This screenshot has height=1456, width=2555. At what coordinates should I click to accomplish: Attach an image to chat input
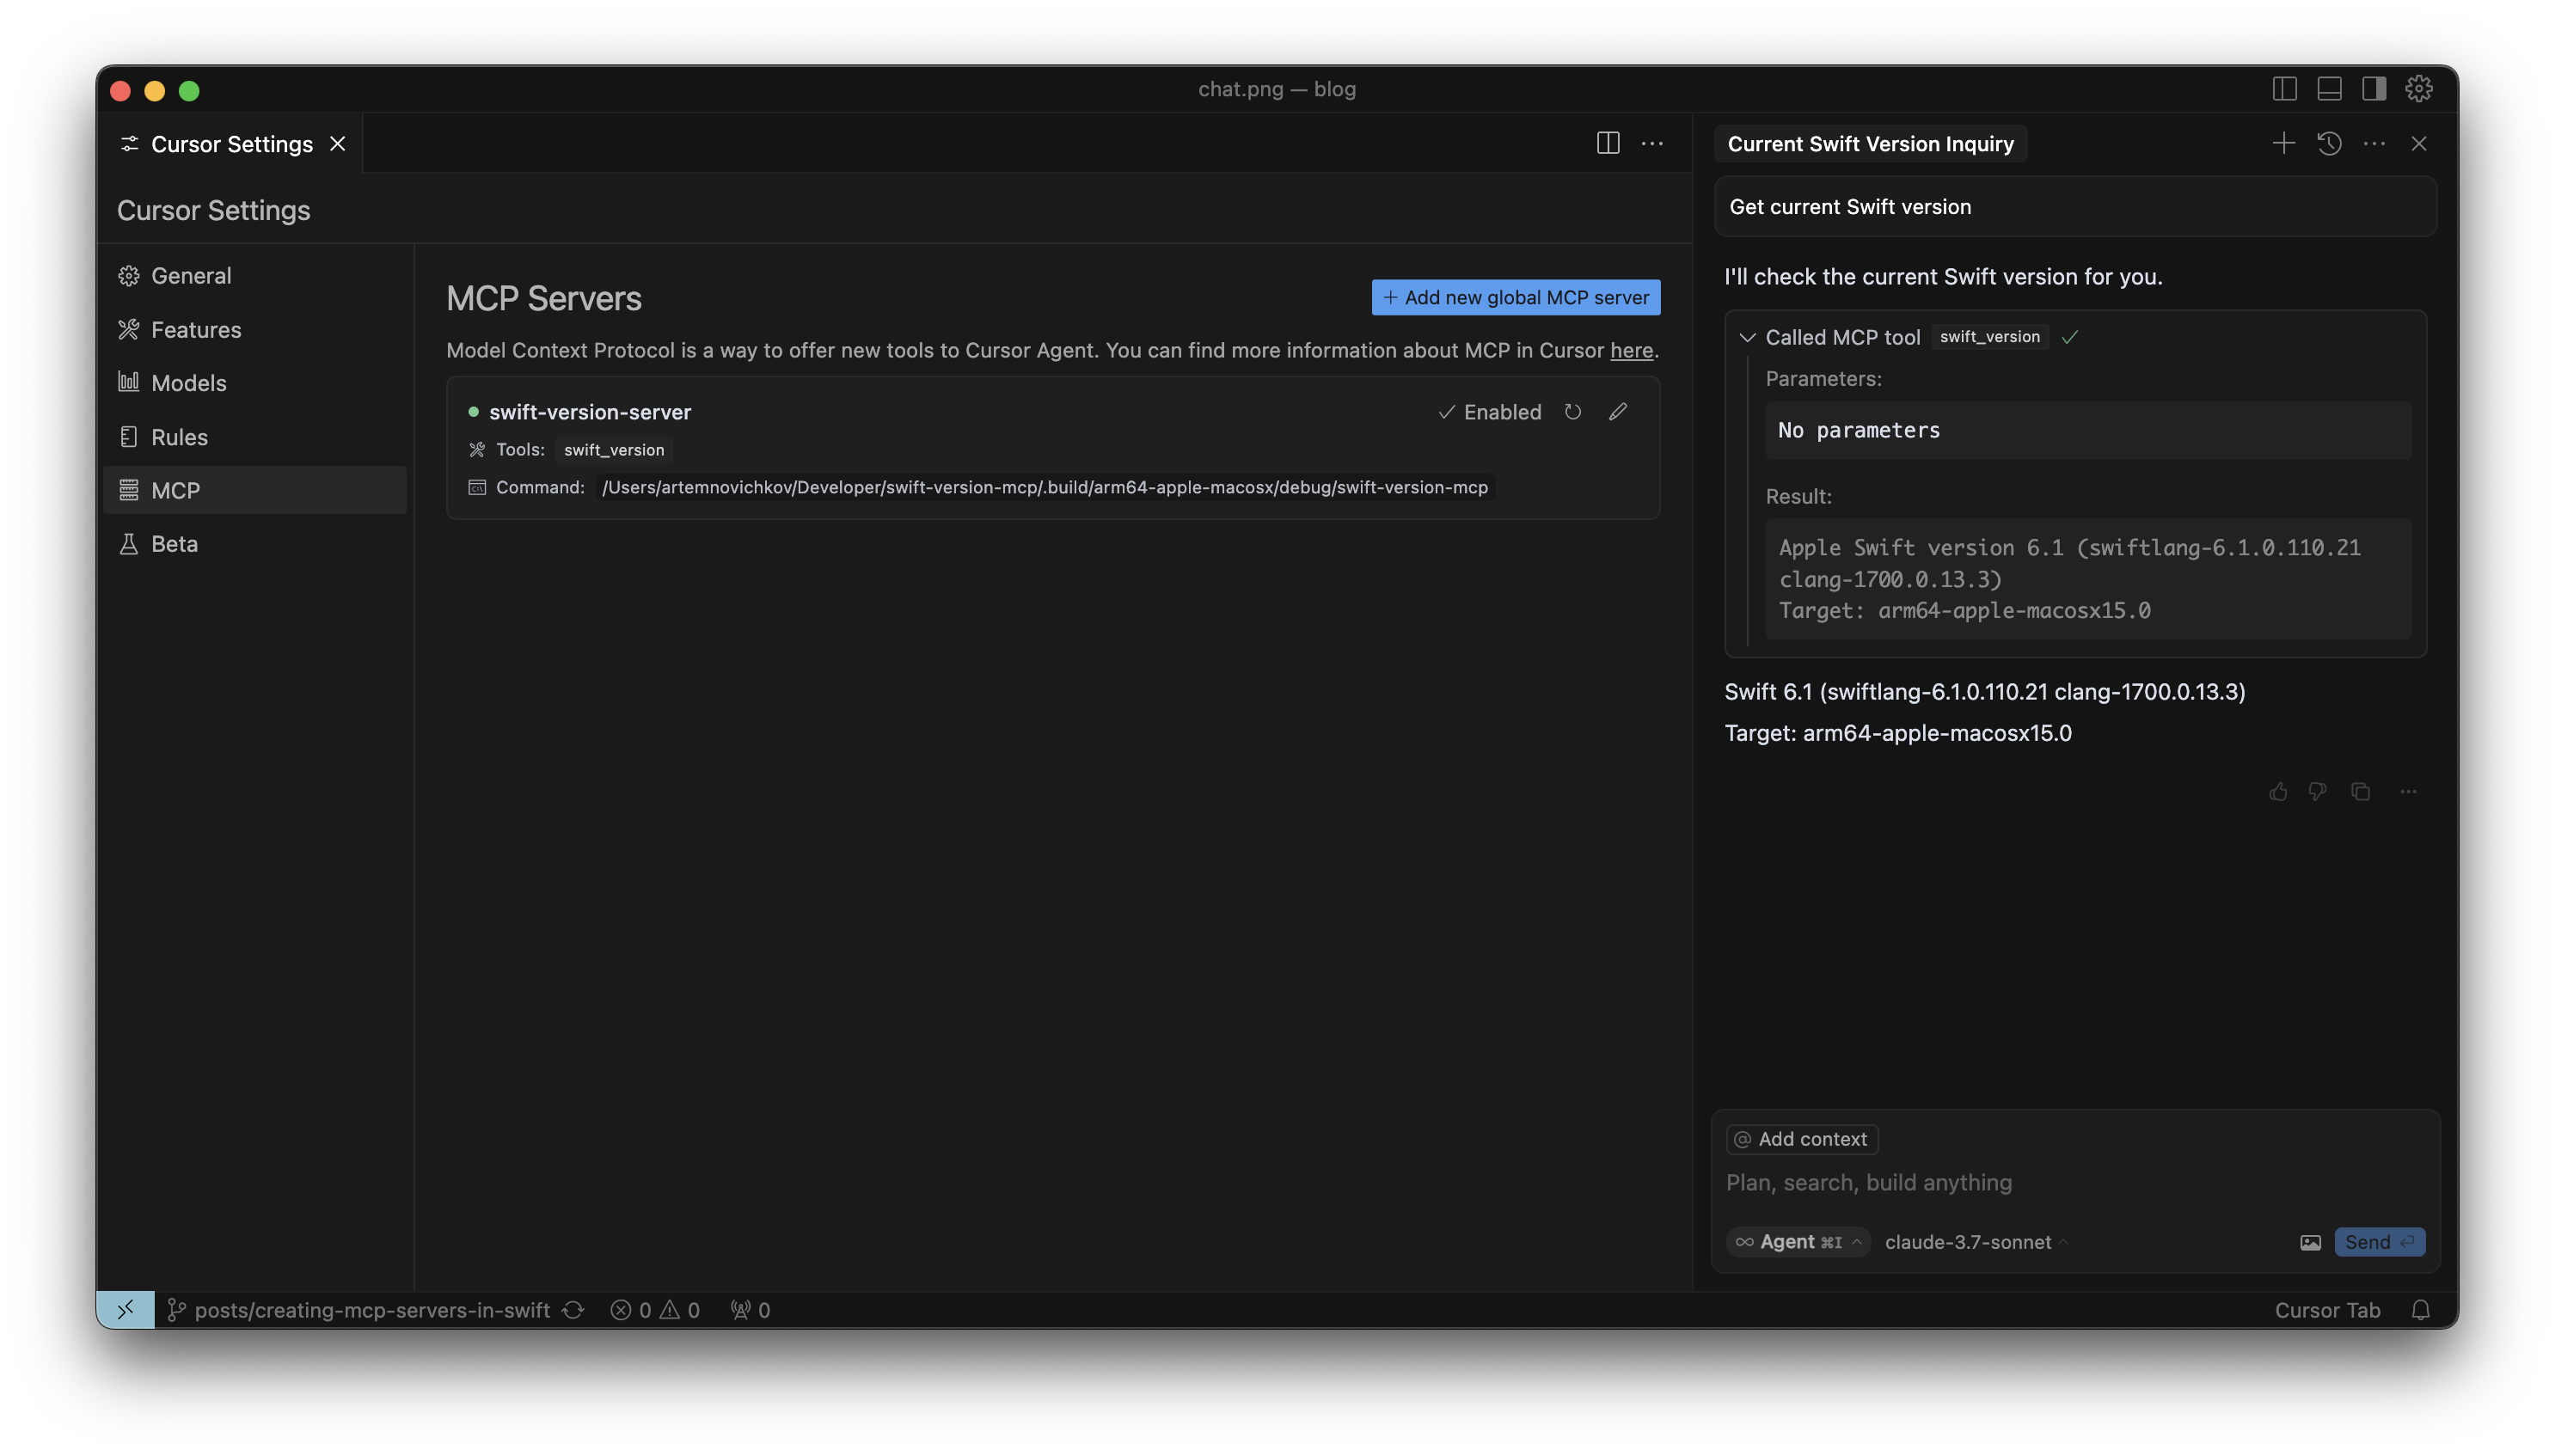(2310, 1242)
